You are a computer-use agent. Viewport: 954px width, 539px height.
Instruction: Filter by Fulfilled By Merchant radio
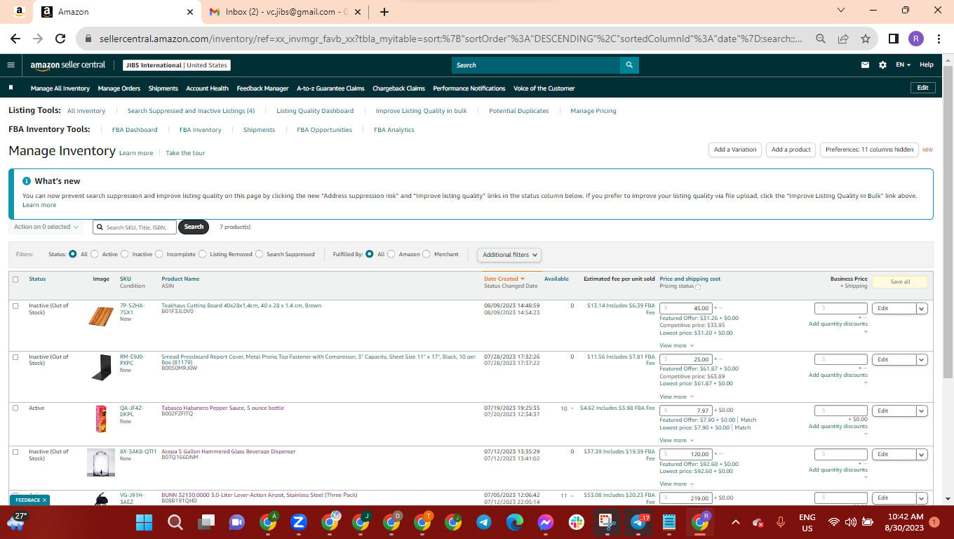(426, 254)
